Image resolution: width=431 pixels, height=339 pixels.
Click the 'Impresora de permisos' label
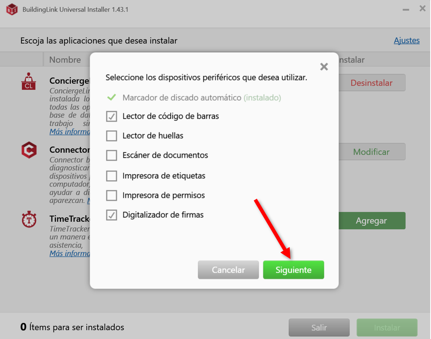click(x=164, y=195)
